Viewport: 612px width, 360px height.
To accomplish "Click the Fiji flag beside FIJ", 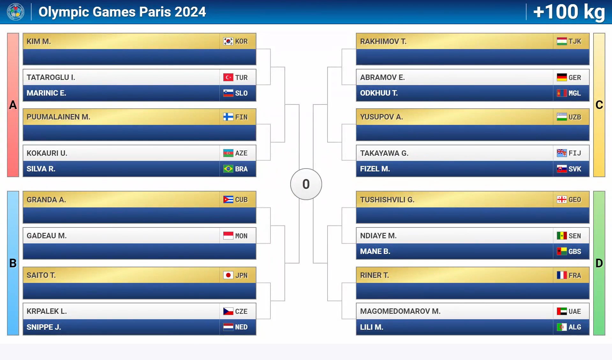I will pyautogui.click(x=562, y=153).
